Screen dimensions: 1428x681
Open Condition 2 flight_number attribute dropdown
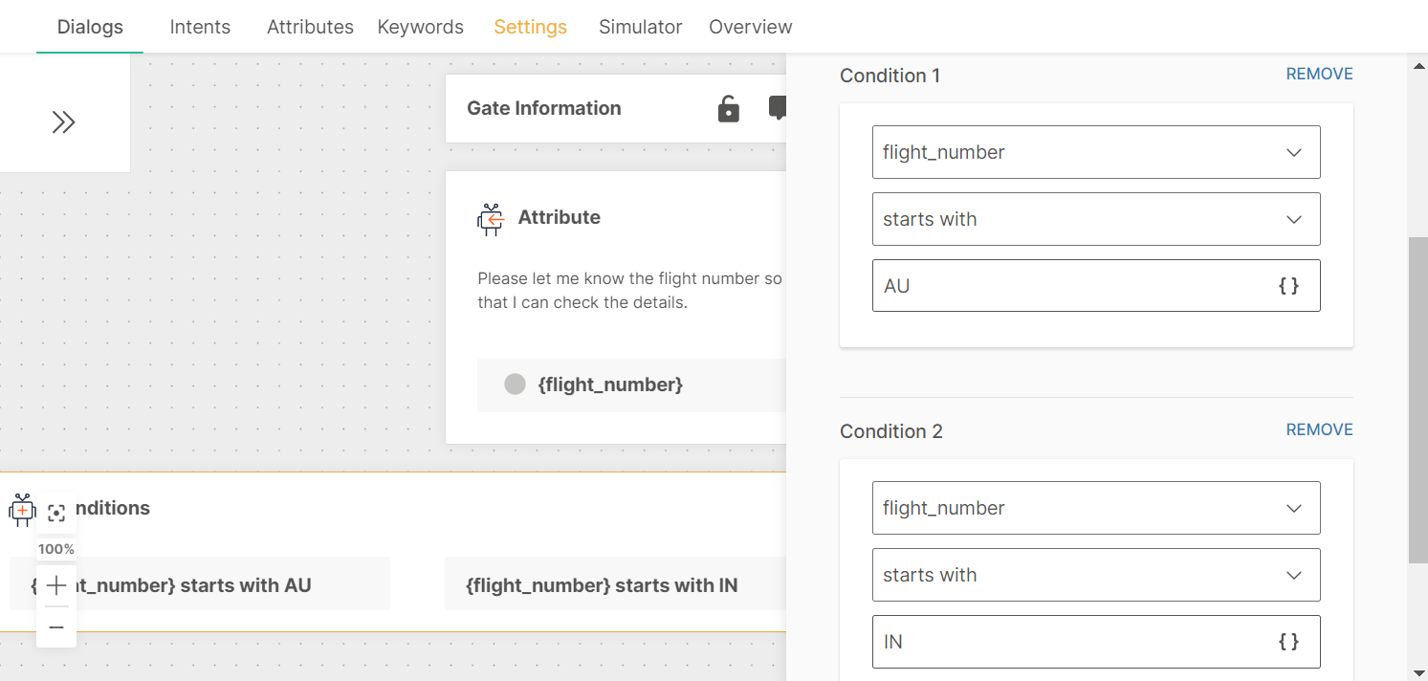1095,508
